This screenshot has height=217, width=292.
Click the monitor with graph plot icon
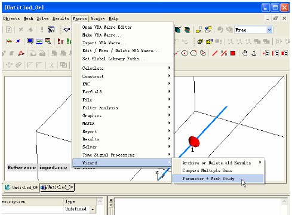click(x=39, y=41)
